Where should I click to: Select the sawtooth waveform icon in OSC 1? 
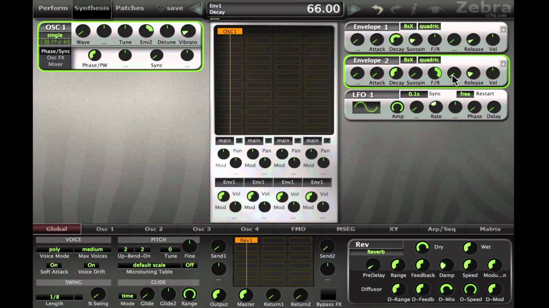(x=56, y=41)
